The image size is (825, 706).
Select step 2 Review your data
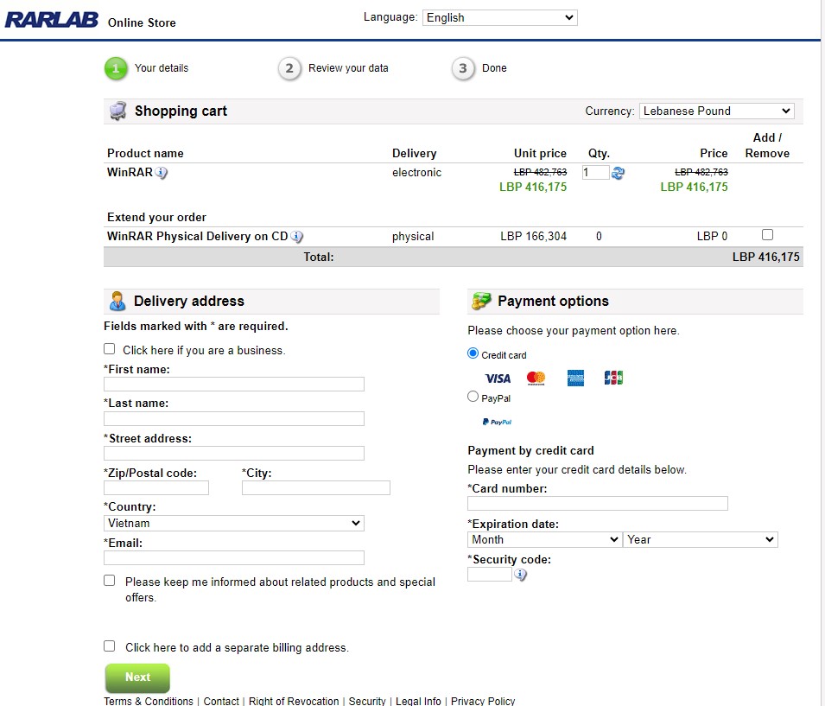click(290, 67)
